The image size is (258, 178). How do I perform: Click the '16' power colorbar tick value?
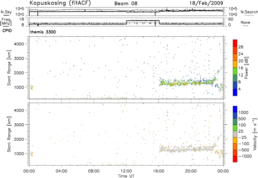(x=241, y=68)
